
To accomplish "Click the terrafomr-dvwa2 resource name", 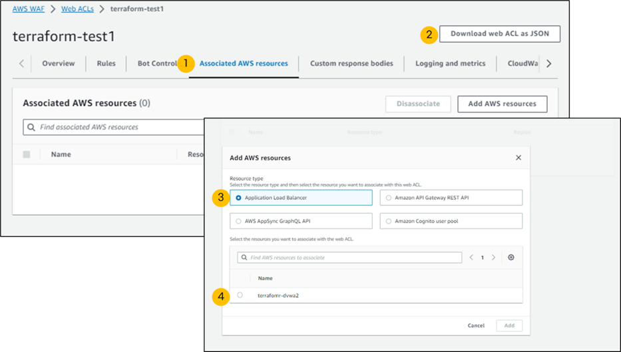I will coord(278,296).
